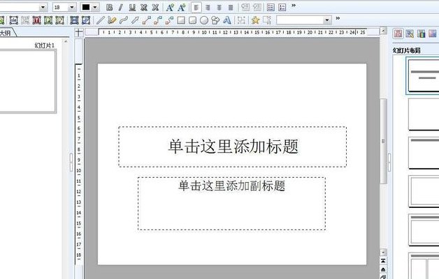Click the second task pane icon
This screenshot has width=439, height=279.
point(410,33)
